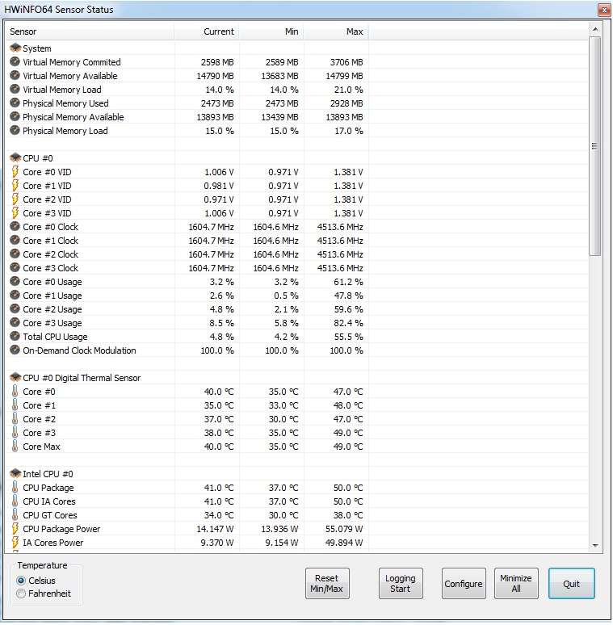
Task: Click the CPU #0 Digital Thermal Sensor chip icon
Action: [x=15, y=378]
